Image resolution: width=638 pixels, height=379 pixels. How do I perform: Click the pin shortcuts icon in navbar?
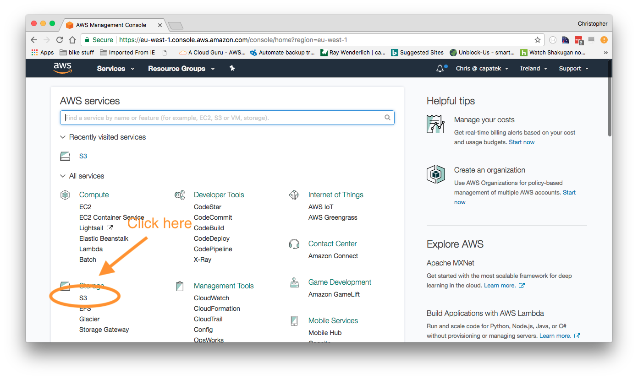232,68
